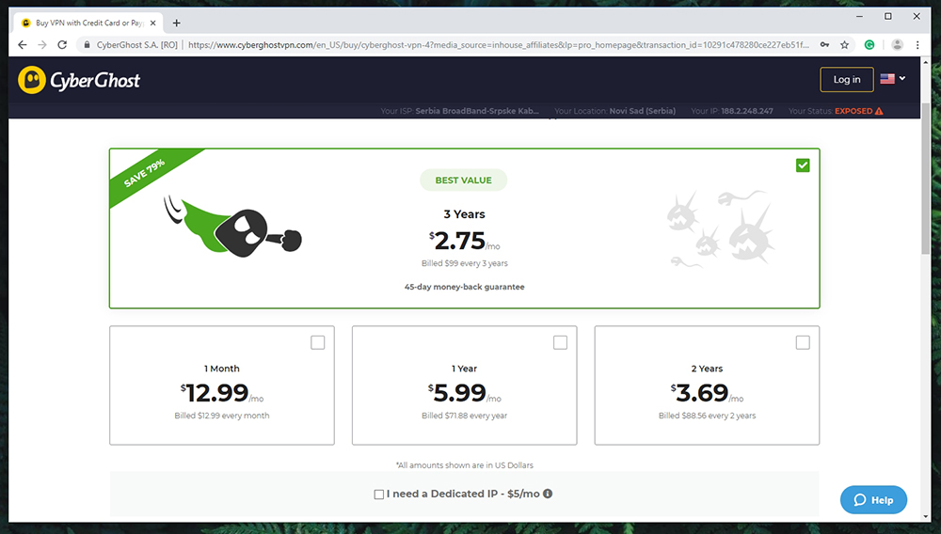Screen dimensions: 941x534
Task: Click the $5.99 per month price
Action: 464,393
